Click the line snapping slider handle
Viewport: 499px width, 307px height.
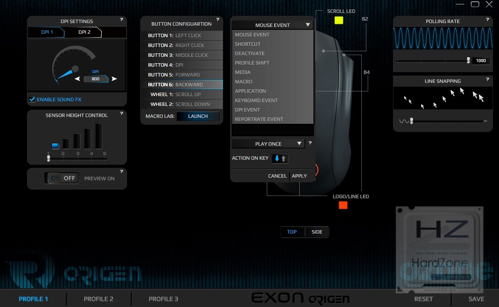tap(411, 121)
